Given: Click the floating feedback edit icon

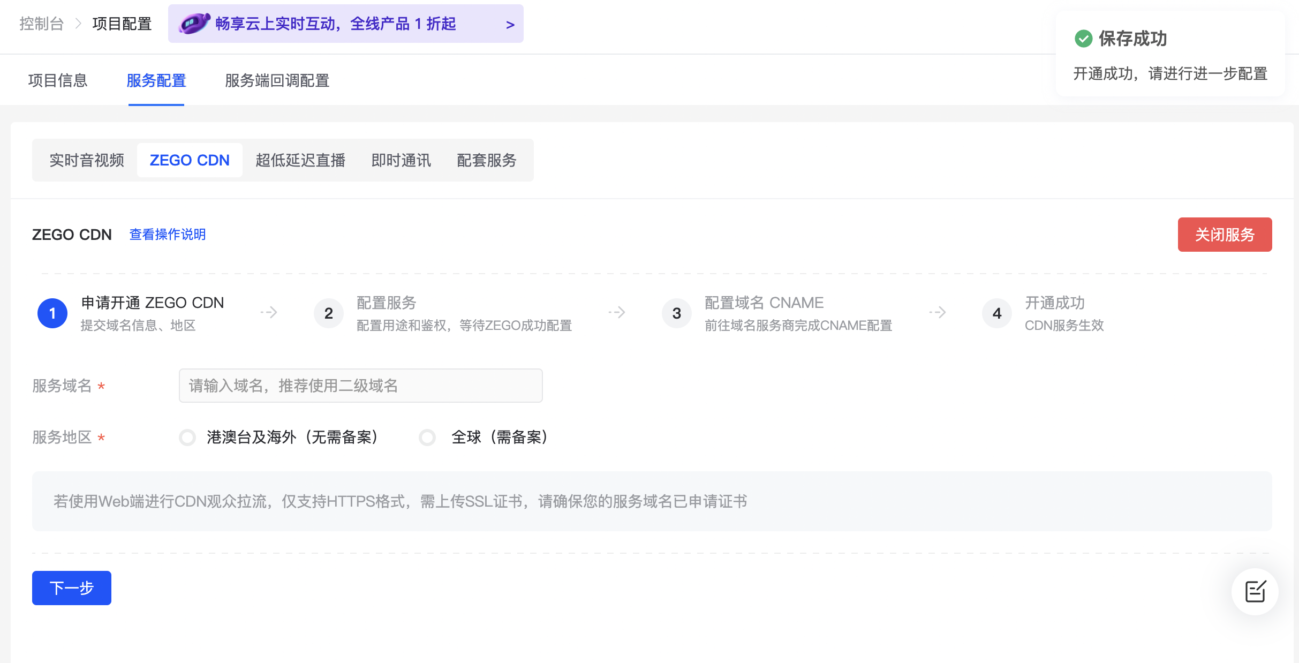Looking at the screenshot, I should [1255, 592].
